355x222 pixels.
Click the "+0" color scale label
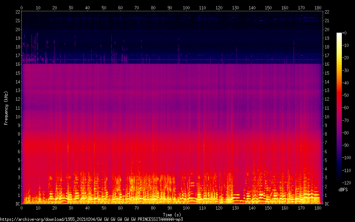(x=344, y=33)
